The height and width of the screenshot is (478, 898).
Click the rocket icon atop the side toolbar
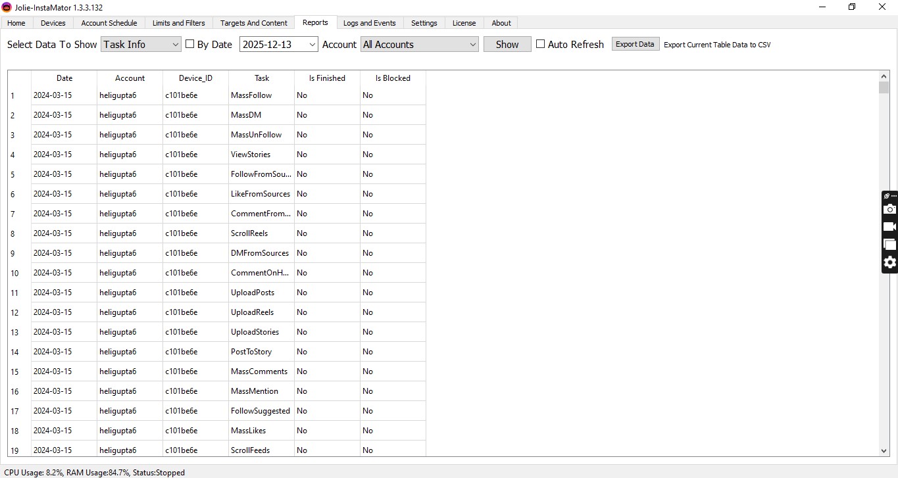click(x=886, y=195)
